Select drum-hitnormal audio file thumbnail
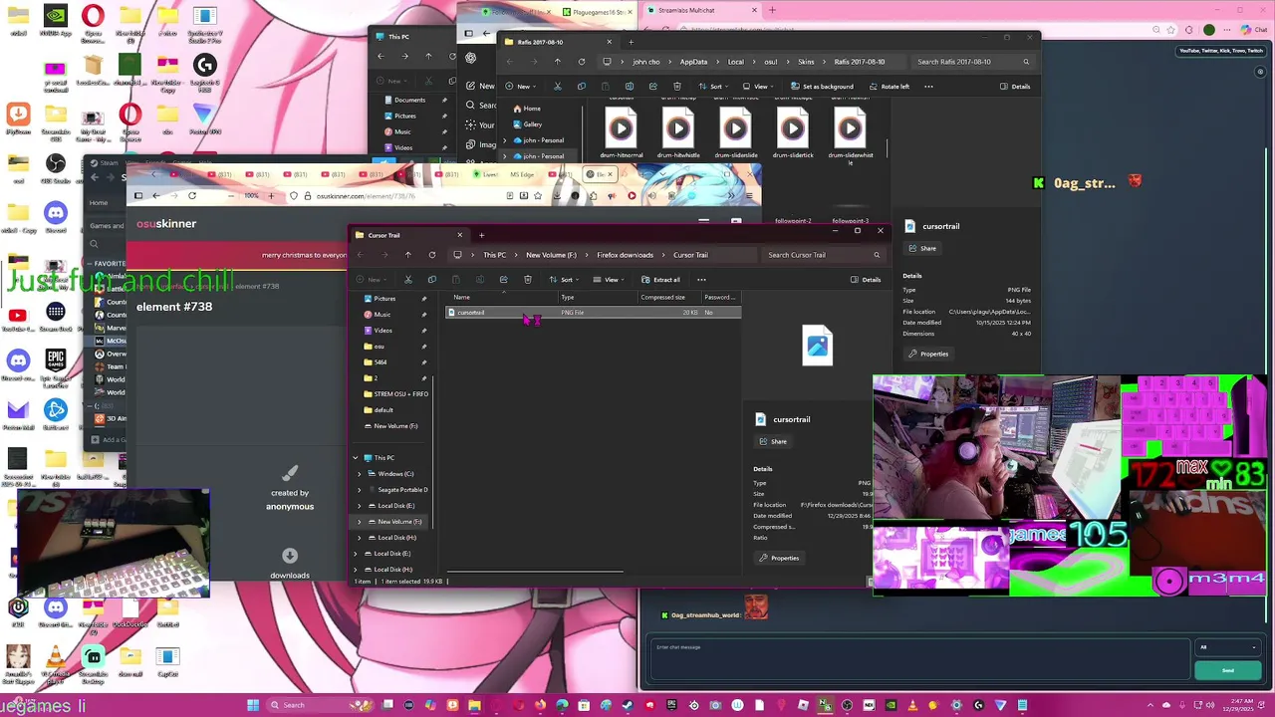Screen dimensions: 1275x717 pos(621,127)
